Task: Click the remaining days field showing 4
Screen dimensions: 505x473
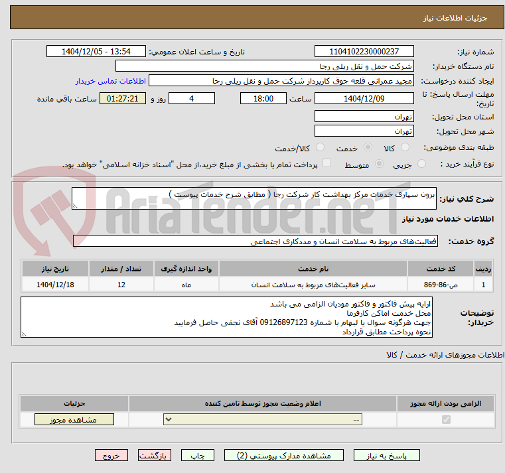Action: (x=192, y=99)
